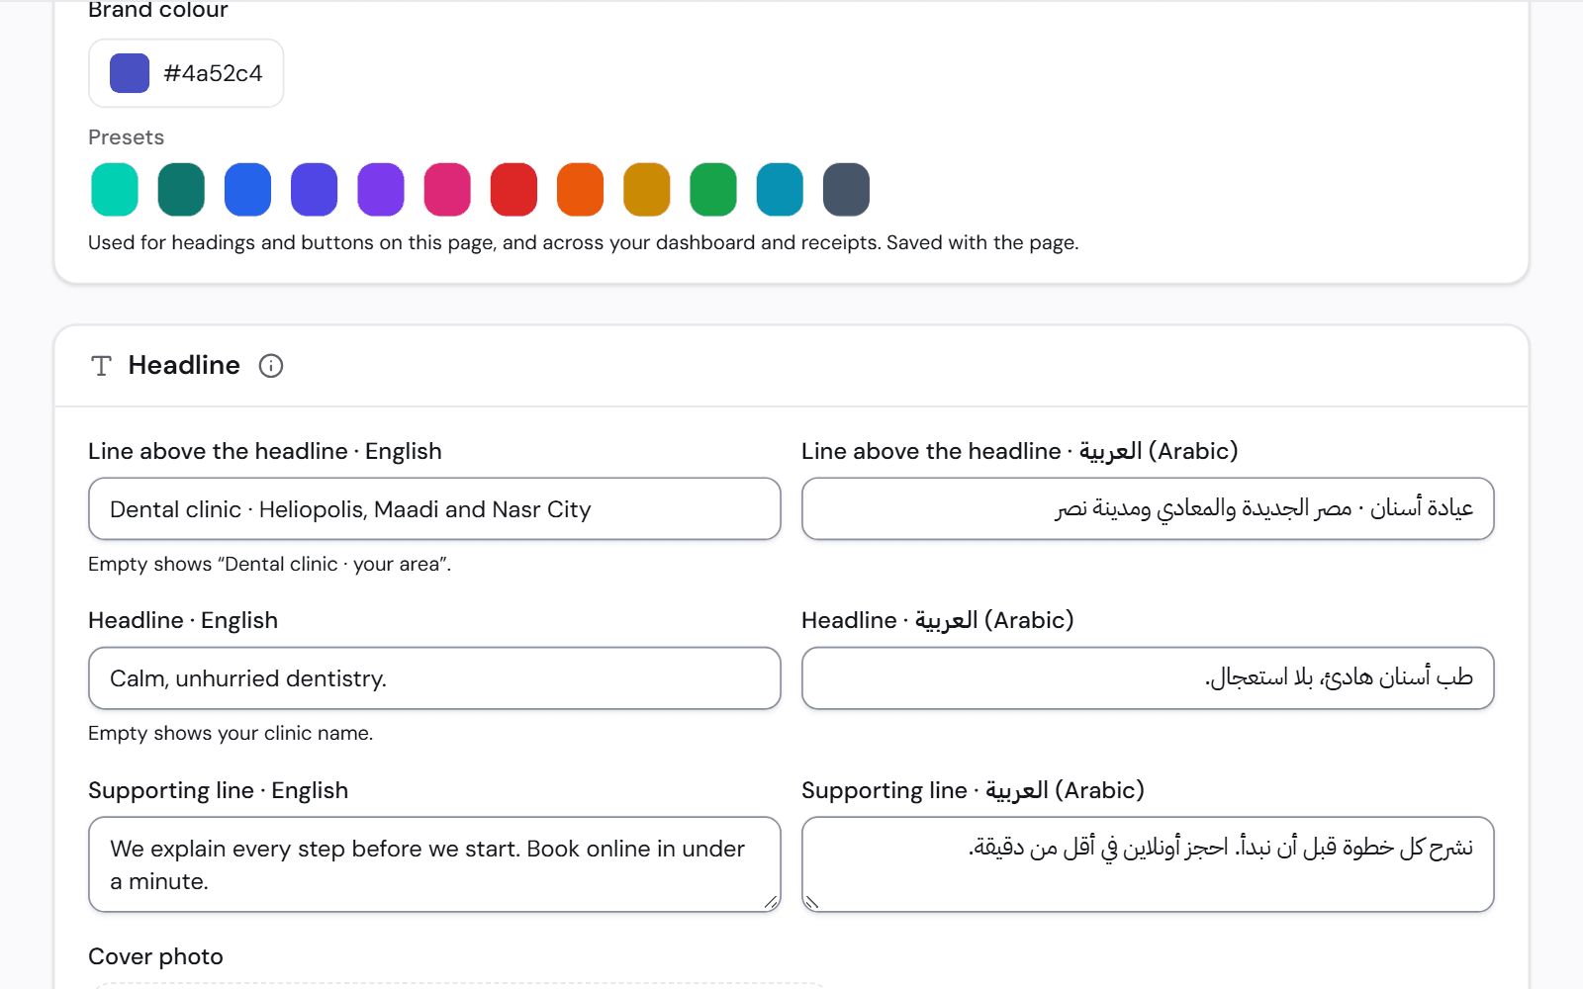Viewport: 1583px width, 989px height.
Task: Click into the Arabic supporting line textarea
Action: (x=1148, y=864)
